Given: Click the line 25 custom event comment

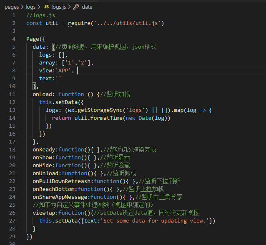Looking at the screenshot, I should (x=93, y=205).
